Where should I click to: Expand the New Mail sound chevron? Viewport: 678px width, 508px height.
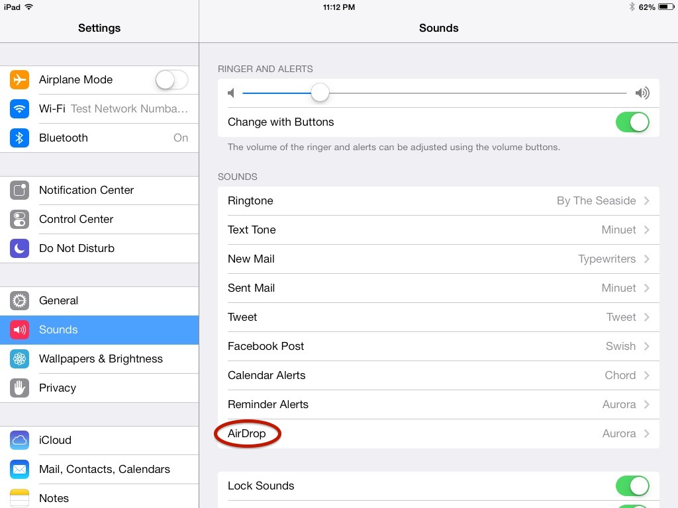pos(647,259)
